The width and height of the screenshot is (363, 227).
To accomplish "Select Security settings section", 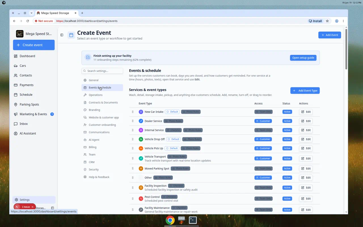I will coord(102,170).
